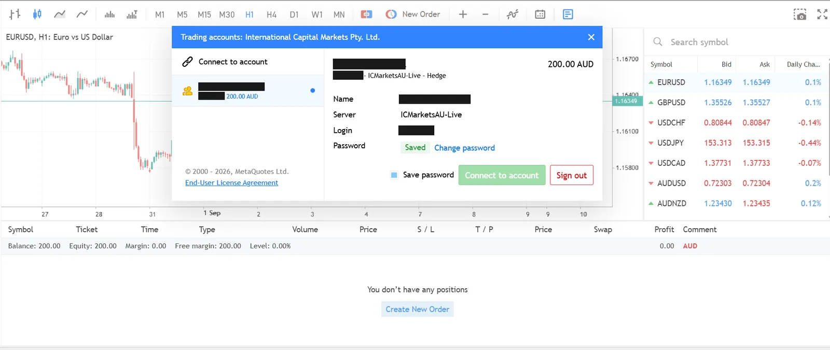This screenshot has height=350, width=830.
Task: Select AUDUSD in the symbol list
Action: [671, 184]
